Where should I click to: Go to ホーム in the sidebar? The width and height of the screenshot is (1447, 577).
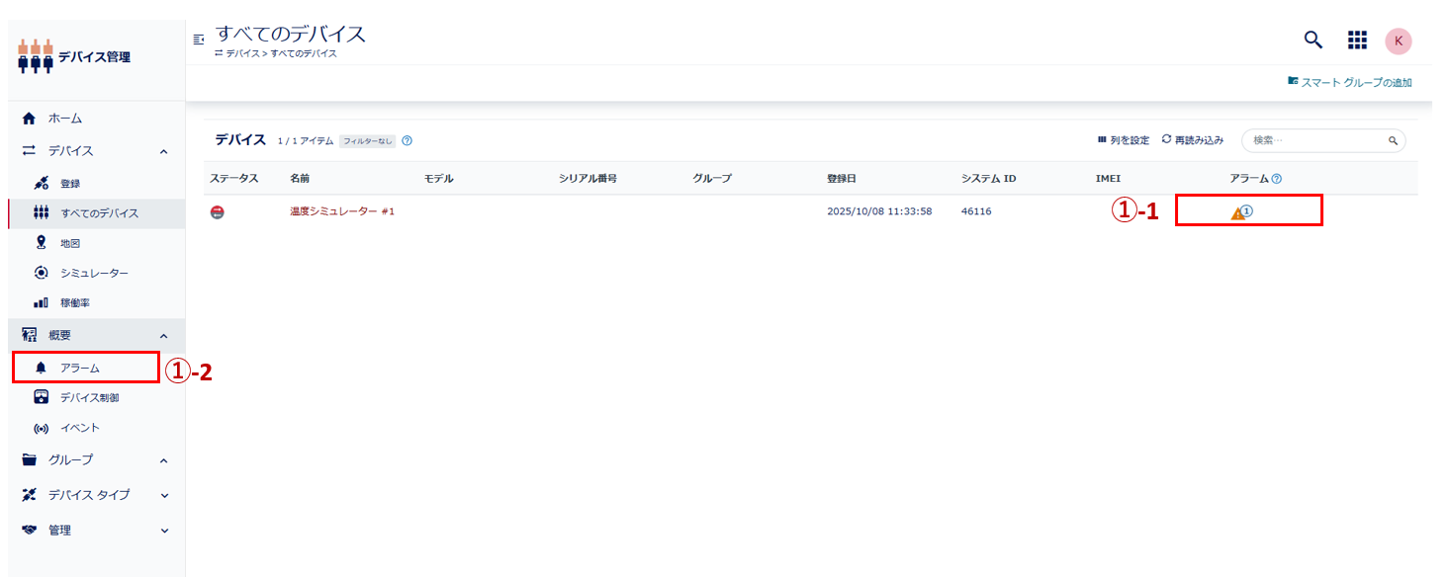(65, 119)
